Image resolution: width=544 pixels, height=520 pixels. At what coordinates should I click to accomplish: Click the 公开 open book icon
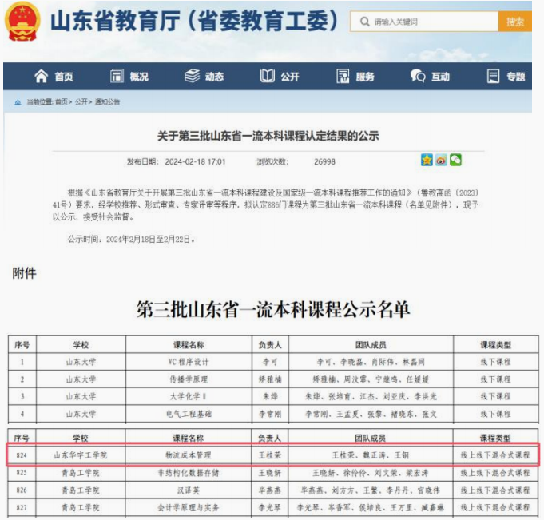268,76
